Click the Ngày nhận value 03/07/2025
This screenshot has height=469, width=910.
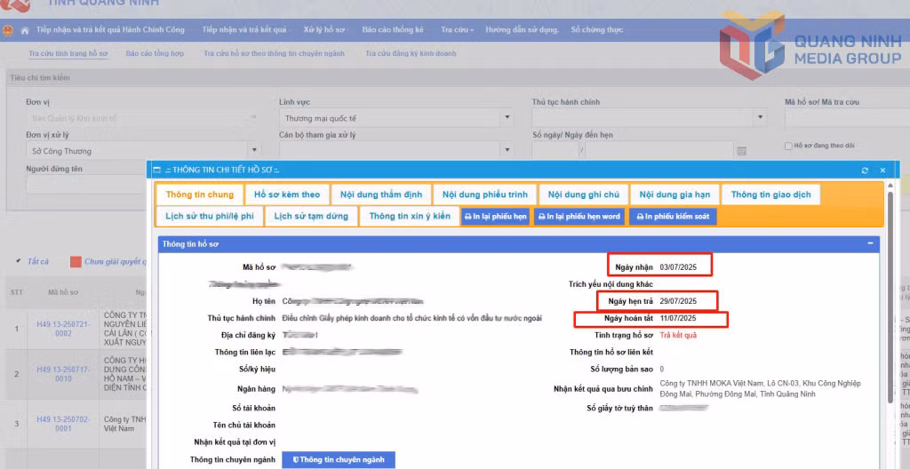pyautogui.click(x=678, y=267)
